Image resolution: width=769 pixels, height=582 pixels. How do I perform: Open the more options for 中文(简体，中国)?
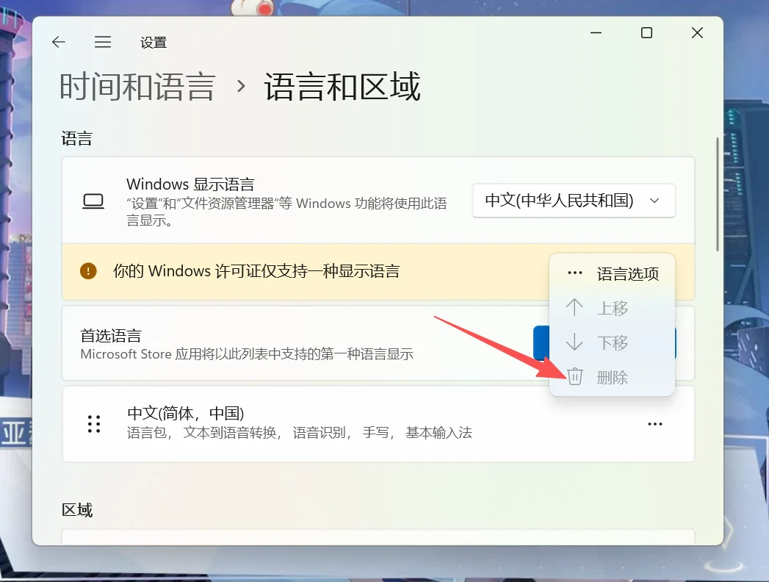coord(655,424)
